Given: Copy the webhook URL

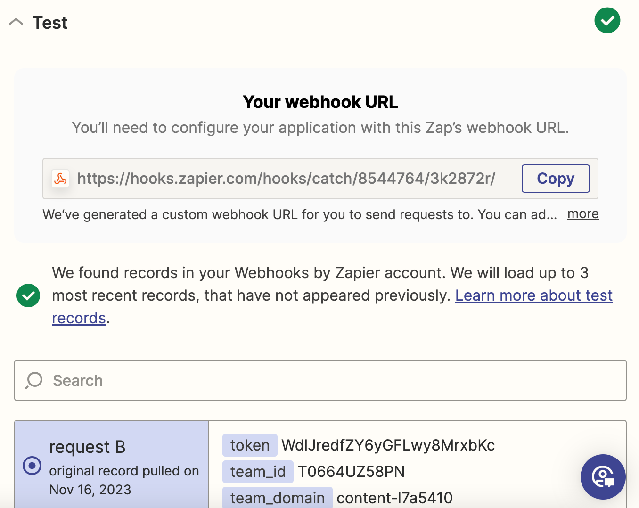Looking at the screenshot, I should tap(556, 179).
